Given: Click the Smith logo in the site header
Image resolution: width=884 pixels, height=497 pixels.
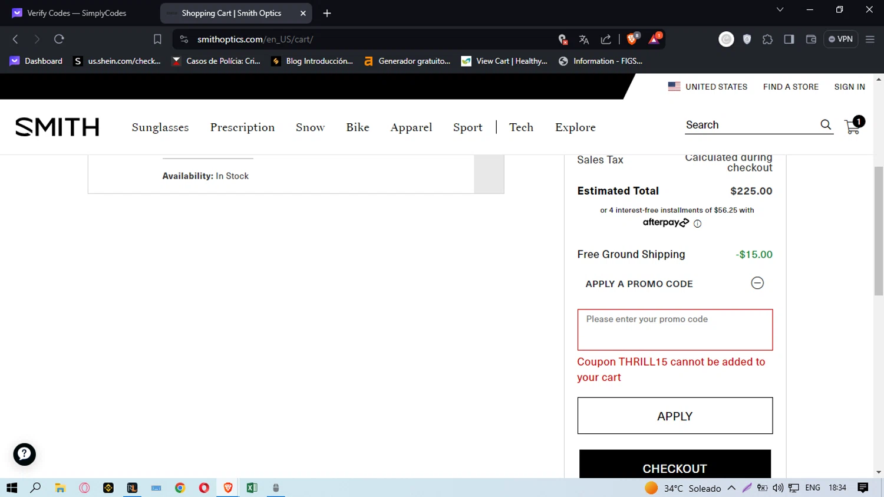Looking at the screenshot, I should tap(57, 127).
